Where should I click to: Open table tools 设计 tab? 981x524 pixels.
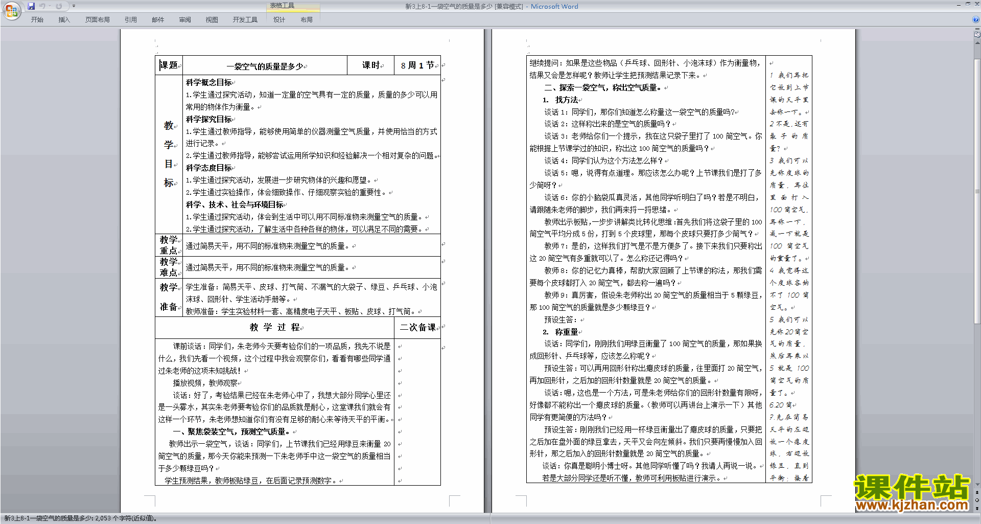(x=279, y=19)
